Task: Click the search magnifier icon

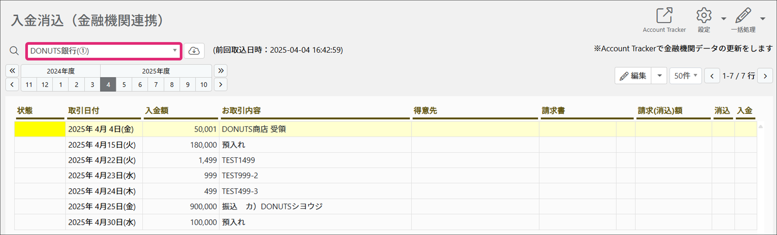Action: point(14,51)
